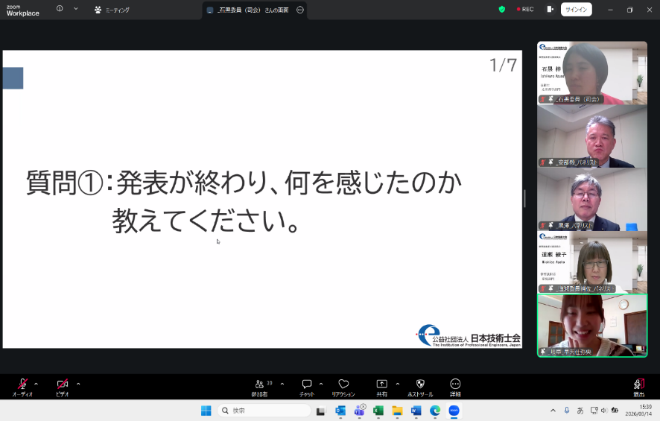
Task: Open the リアクション reactions icon
Action: pos(343,387)
